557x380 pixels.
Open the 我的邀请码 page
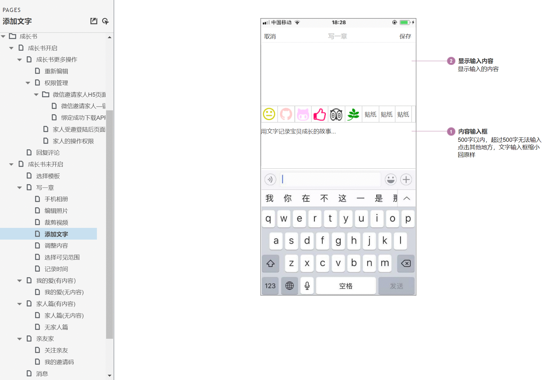pos(59,362)
